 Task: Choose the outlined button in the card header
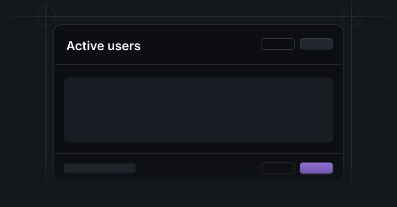tap(278, 44)
